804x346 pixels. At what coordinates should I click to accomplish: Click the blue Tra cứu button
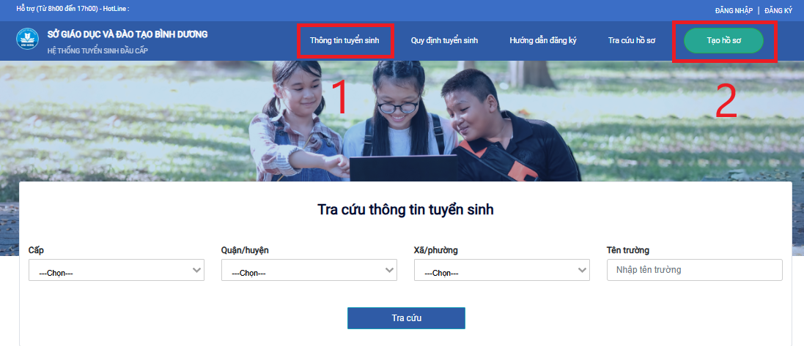407,318
